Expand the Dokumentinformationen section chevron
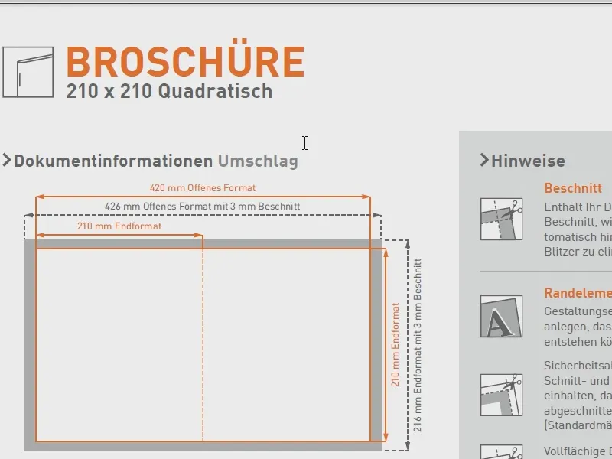Viewport: 612px width, 459px height. 8,161
